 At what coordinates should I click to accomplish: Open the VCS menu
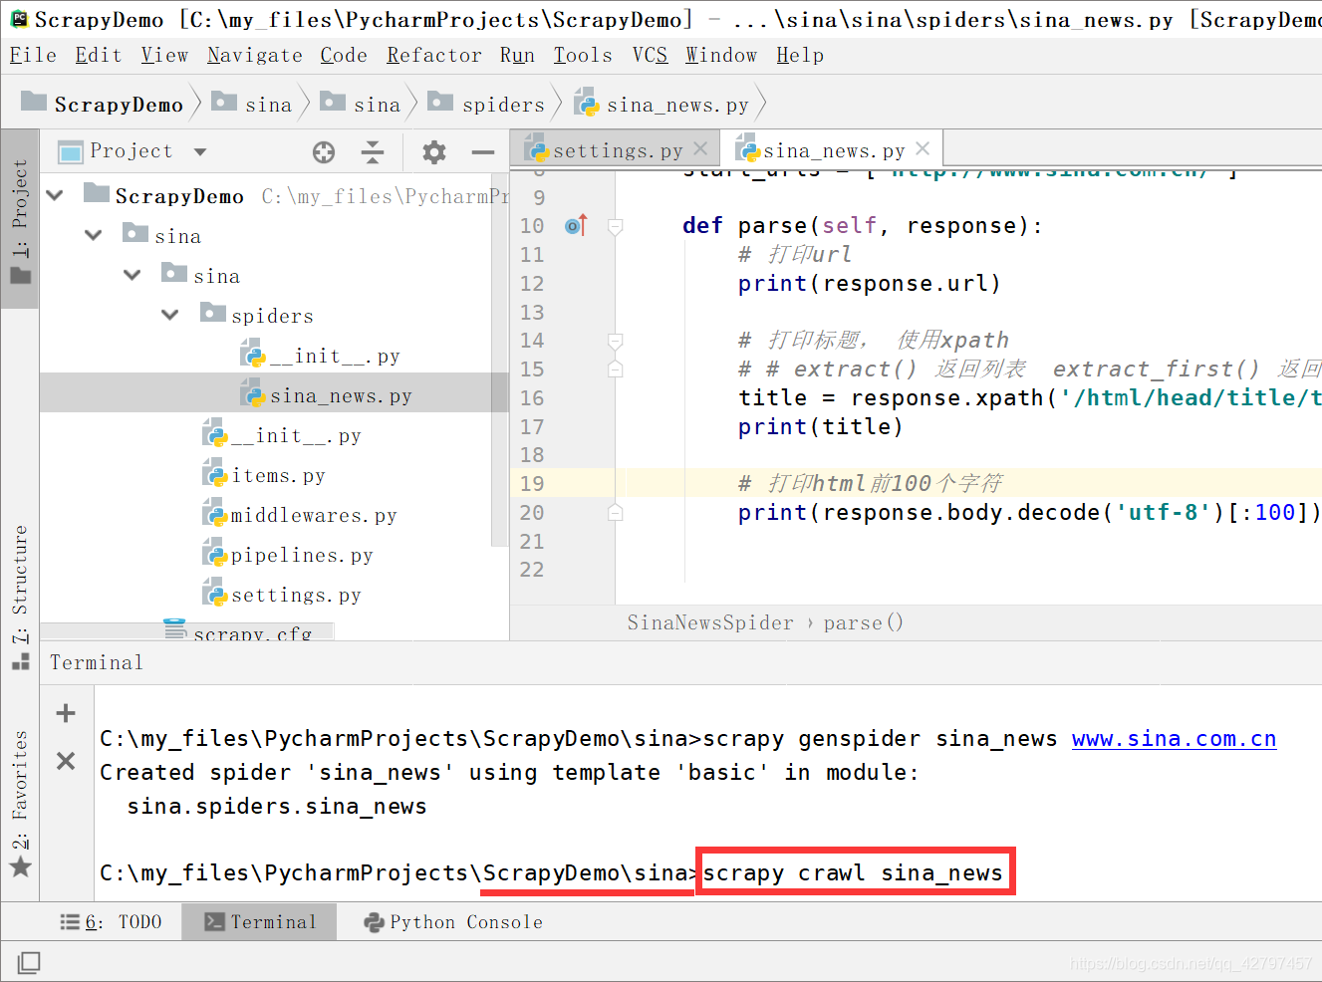(x=650, y=56)
